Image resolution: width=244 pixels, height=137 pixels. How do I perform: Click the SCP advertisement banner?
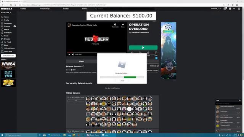pos(169,51)
